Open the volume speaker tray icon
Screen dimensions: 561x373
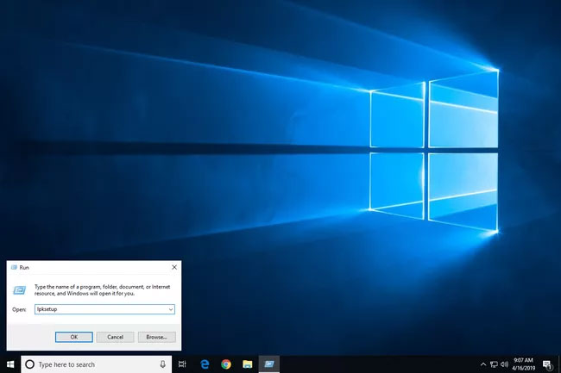coord(505,364)
